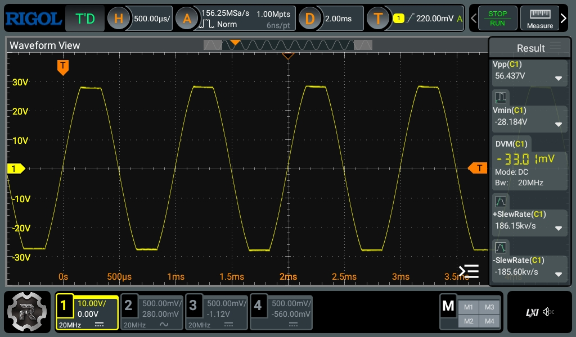Click the T'D trigger status indicator
This screenshot has height=337, width=576.
(x=85, y=19)
